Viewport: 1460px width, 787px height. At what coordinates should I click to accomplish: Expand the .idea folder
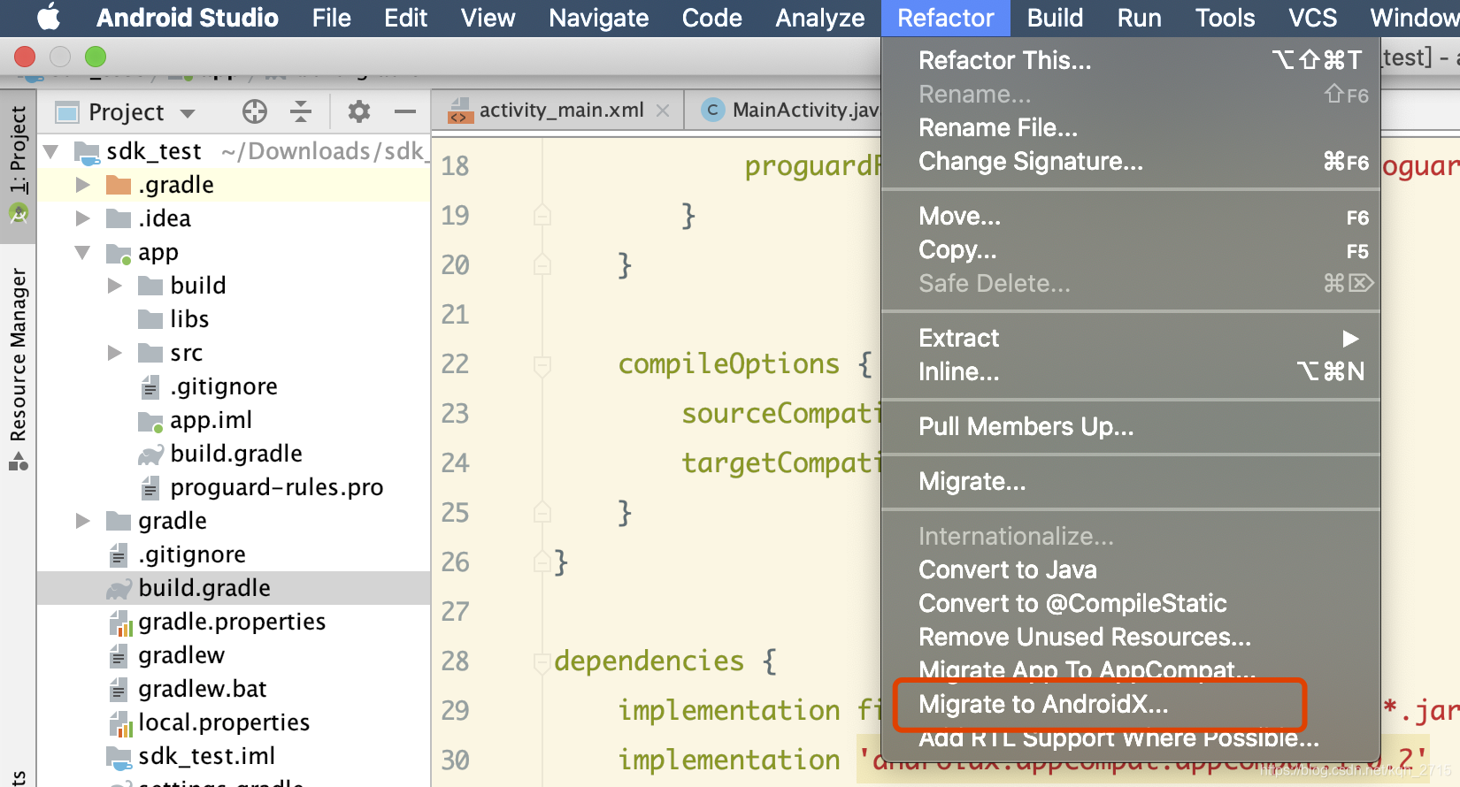tap(83, 218)
